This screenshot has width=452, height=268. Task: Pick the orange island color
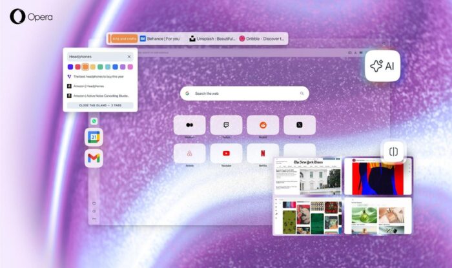point(85,67)
